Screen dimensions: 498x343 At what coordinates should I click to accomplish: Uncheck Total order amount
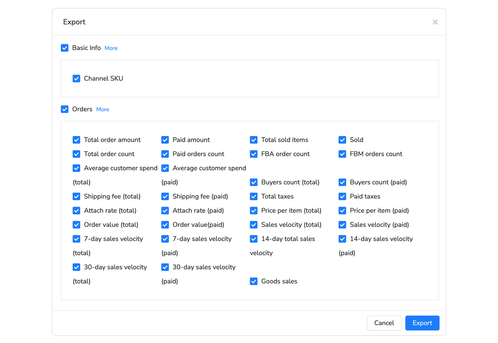click(x=76, y=140)
